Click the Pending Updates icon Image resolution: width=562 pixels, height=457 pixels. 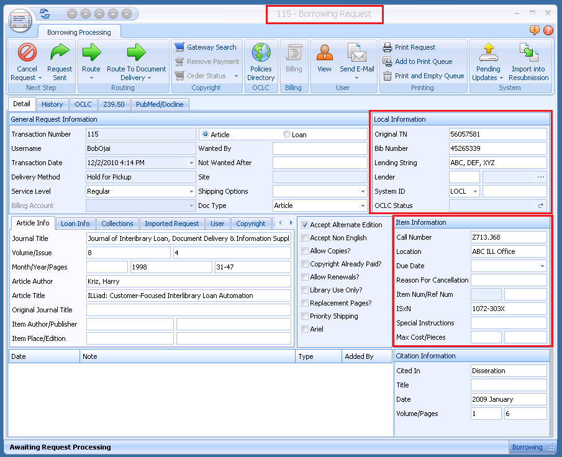pos(488,53)
